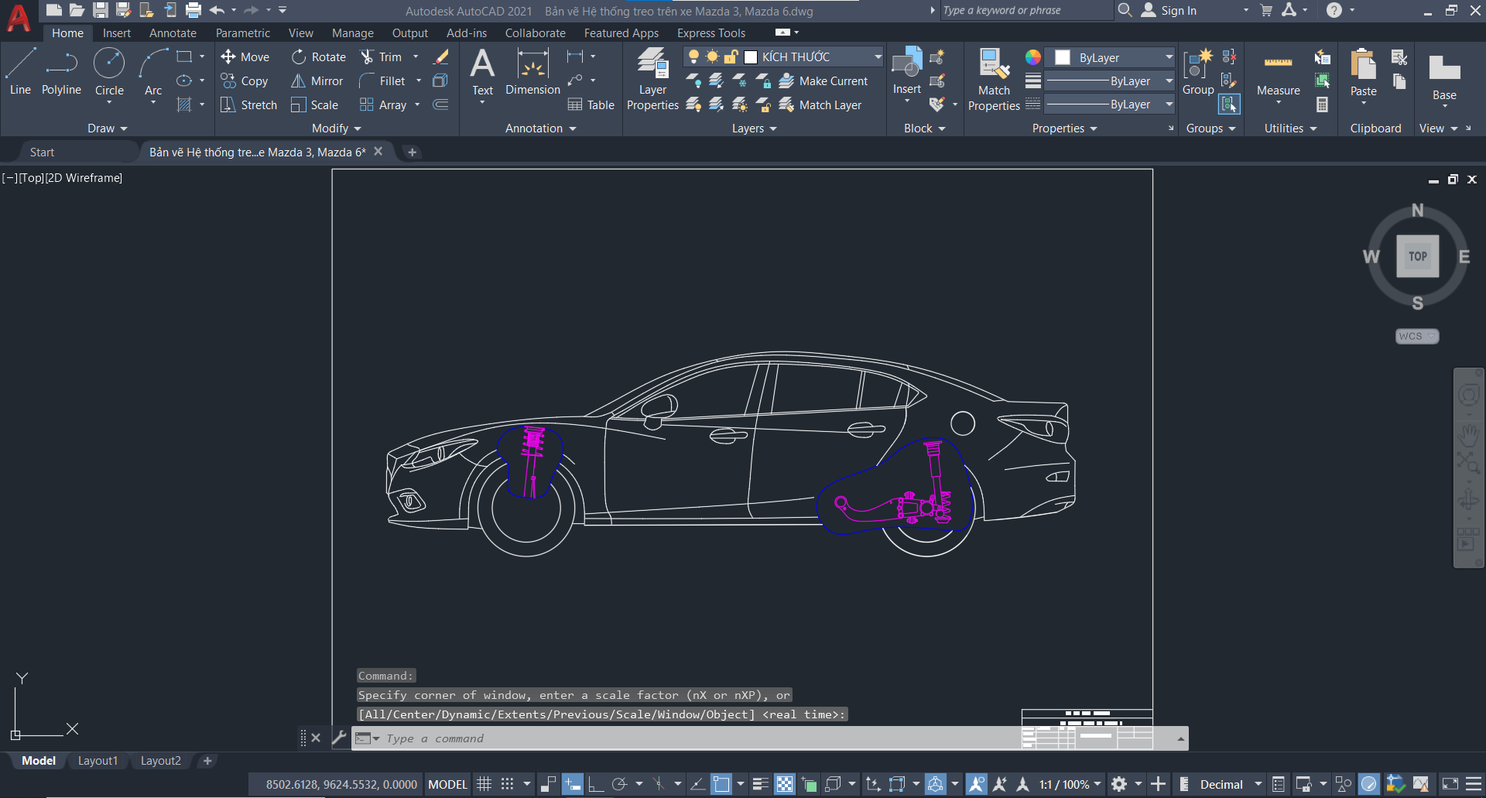Screen dimensions: 1486x798
Task: Select the Polyline tool
Action: point(61,72)
